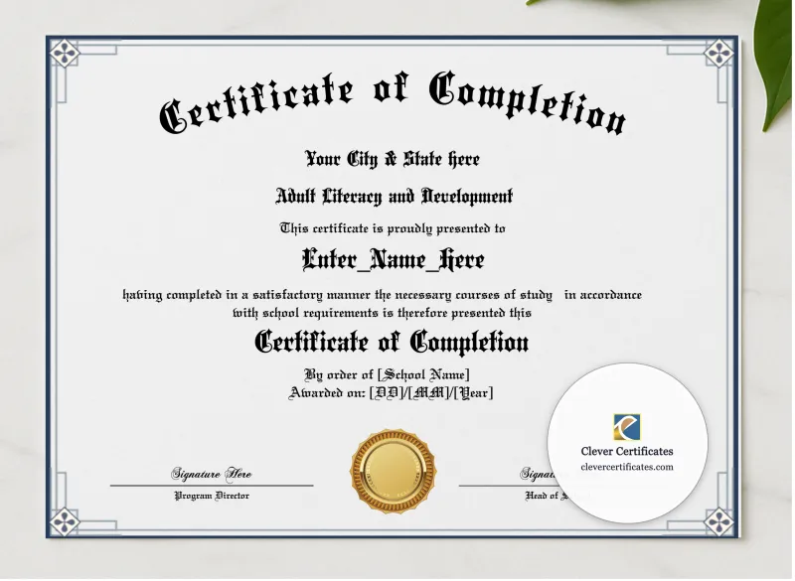Click 'Signature Here' above Program Director

tap(212, 474)
